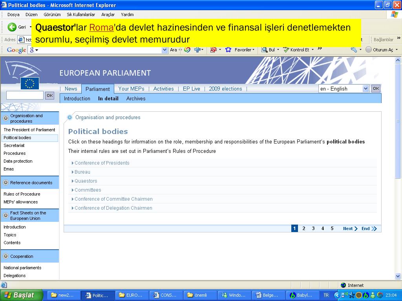The width and height of the screenshot is (402, 301).
Task: Expand the Quaestors heading
Action: point(86,181)
